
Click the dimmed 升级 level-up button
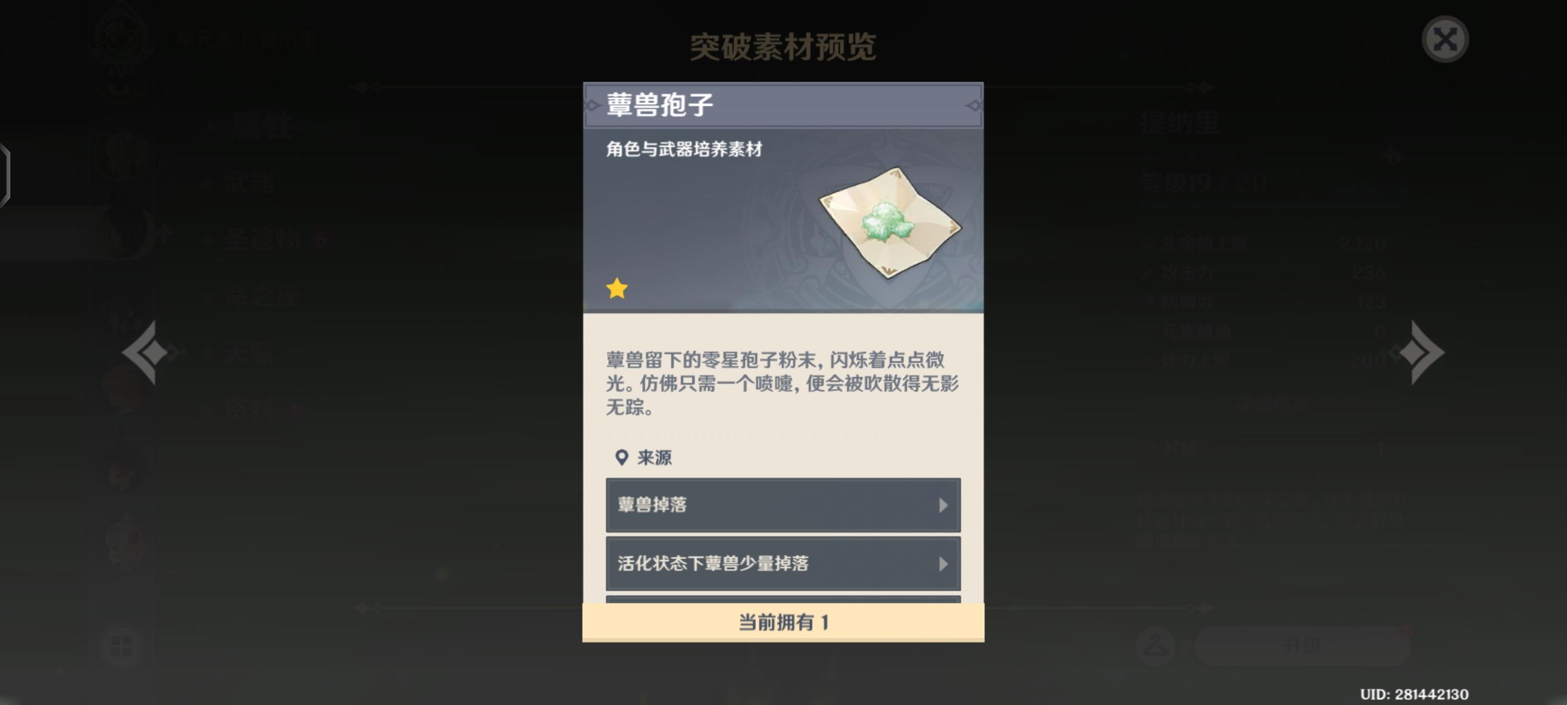click(1302, 645)
